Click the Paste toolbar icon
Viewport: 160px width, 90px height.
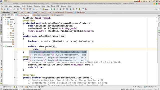24,9
